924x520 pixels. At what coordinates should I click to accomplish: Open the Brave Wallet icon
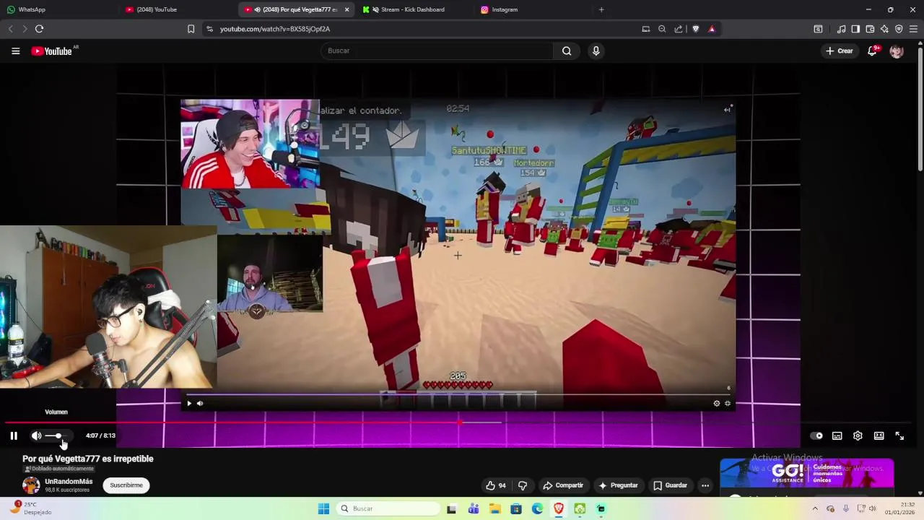pyautogui.click(x=870, y=29)
